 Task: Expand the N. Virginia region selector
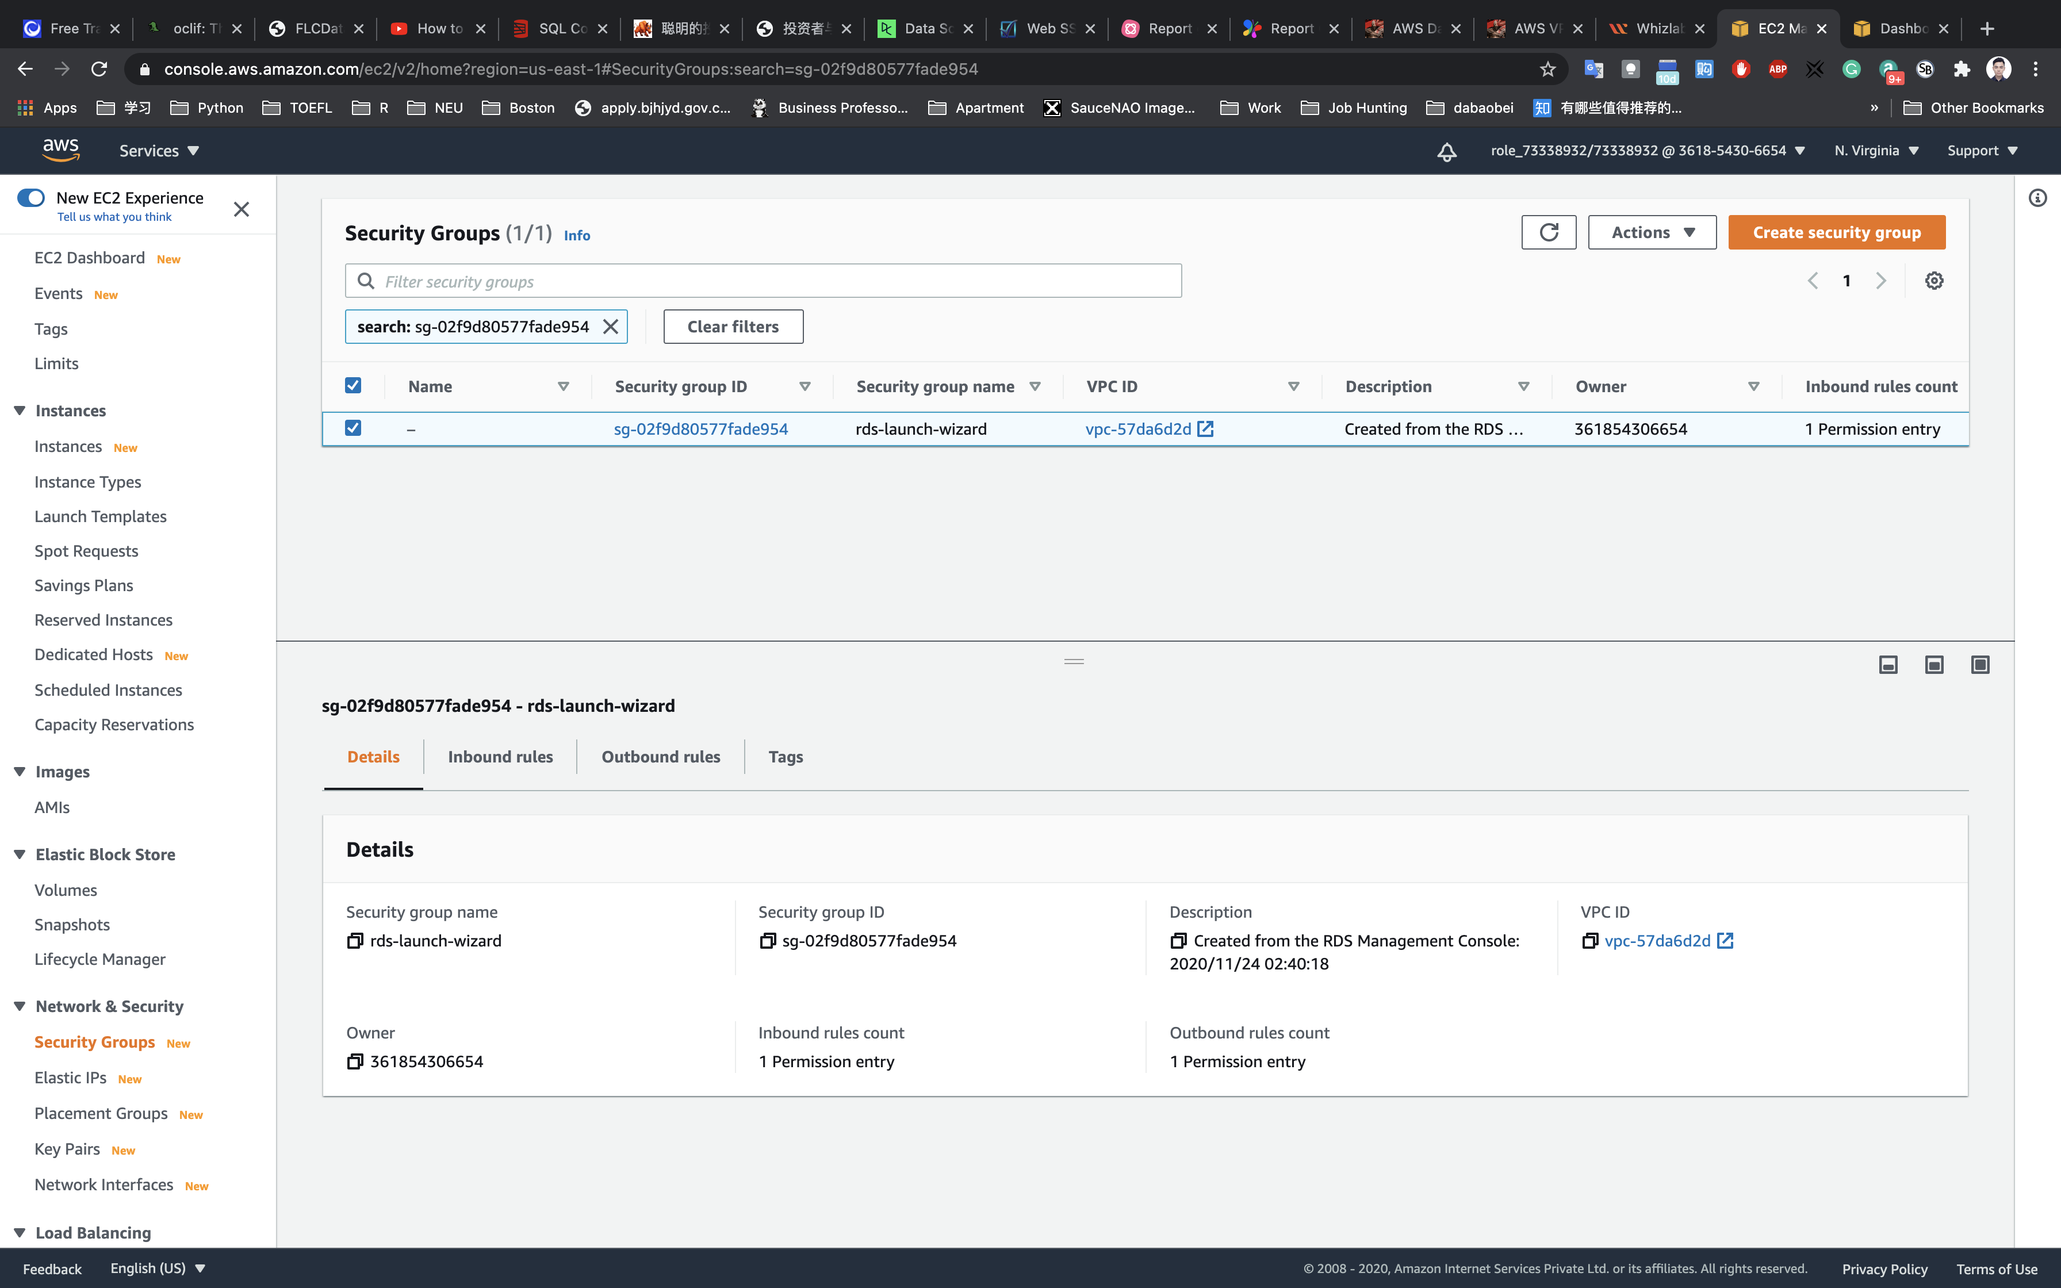pyautogui.click(x=1876, y=151)
